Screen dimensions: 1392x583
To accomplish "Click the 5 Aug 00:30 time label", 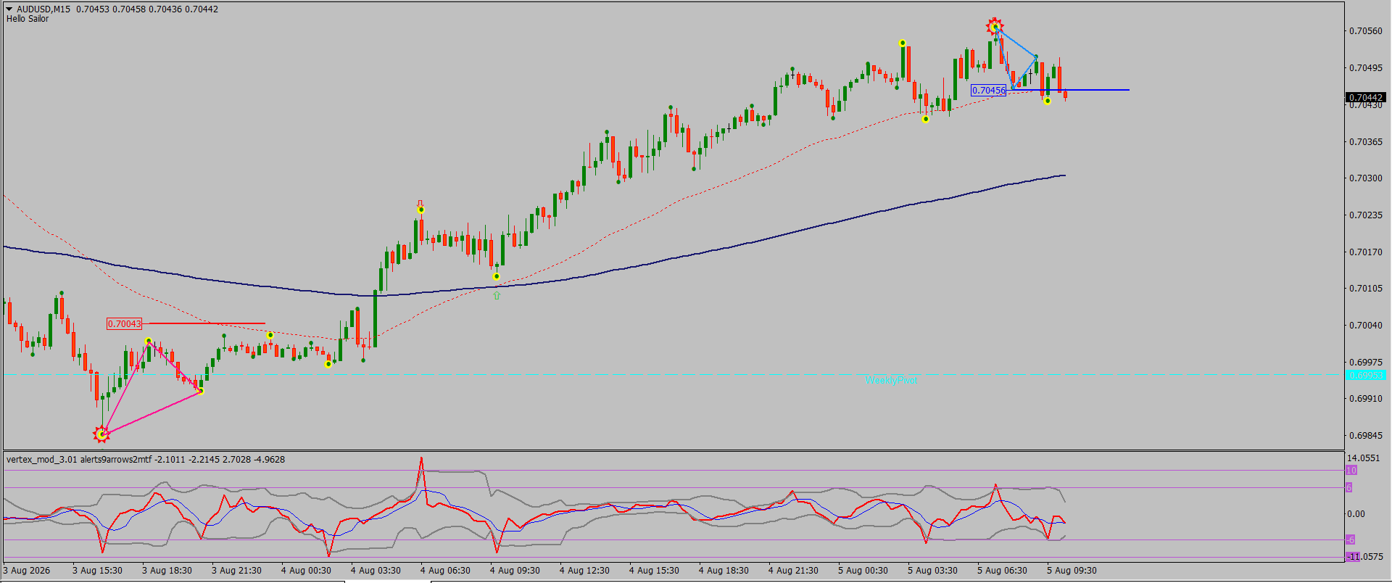I will tap(863, 571).
